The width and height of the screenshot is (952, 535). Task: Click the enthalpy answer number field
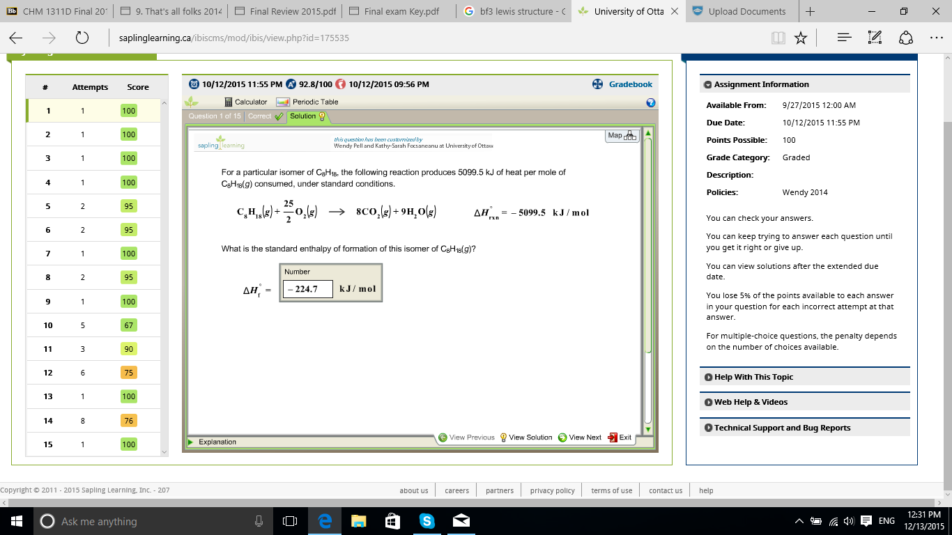coord(307,288)
